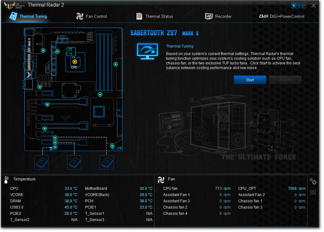Click the Chassis fan 4 row label
This screenshot has height=232, width=324.
[175, 213]
